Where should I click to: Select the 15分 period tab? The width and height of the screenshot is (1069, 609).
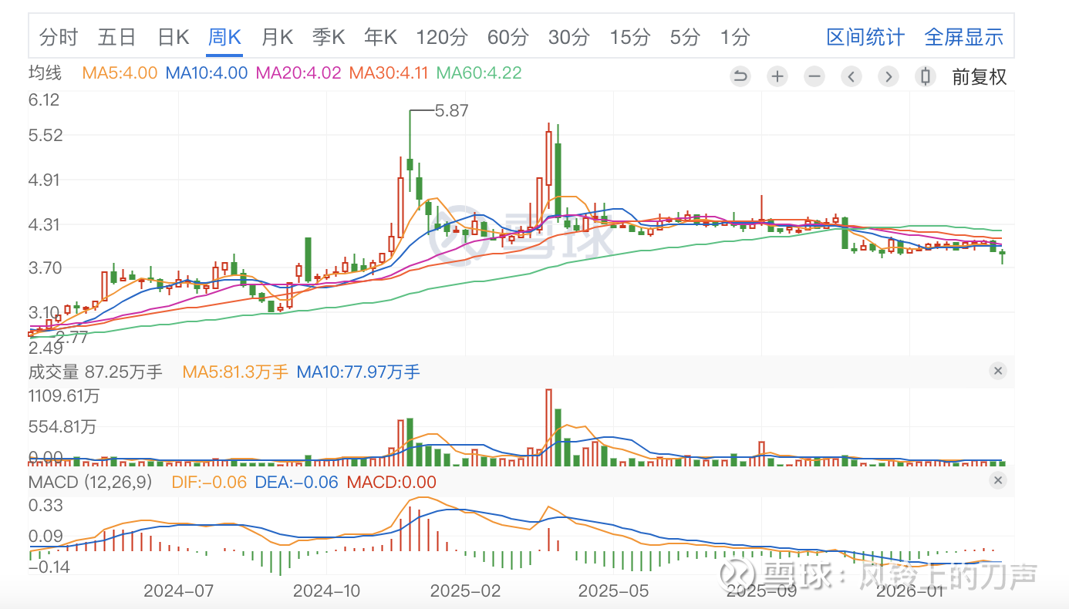coord(630,37)
